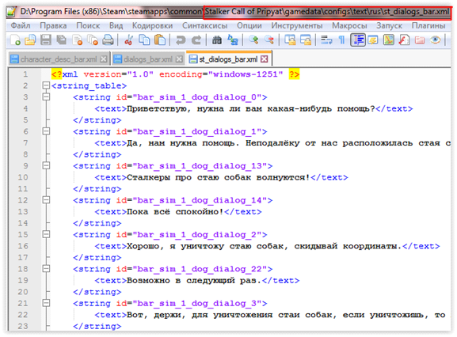The width and height of the screenshot is (457, 337).
Task: Open Find dialog with binoculars icon
Action: pos(216,40)
